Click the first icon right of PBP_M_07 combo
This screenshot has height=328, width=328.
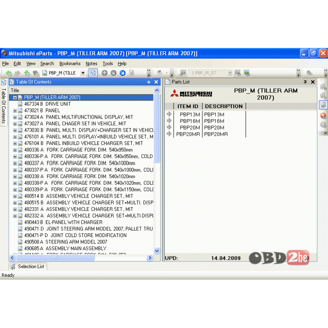[x=238, y=73]
